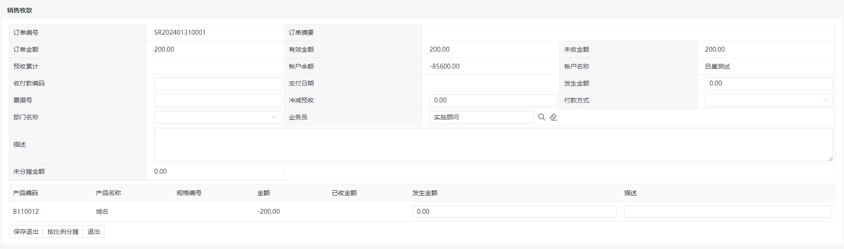Click the 订单摘要 label
This screenshot has height=249, width=844.
pyautogui.click(x=301, y=33)
